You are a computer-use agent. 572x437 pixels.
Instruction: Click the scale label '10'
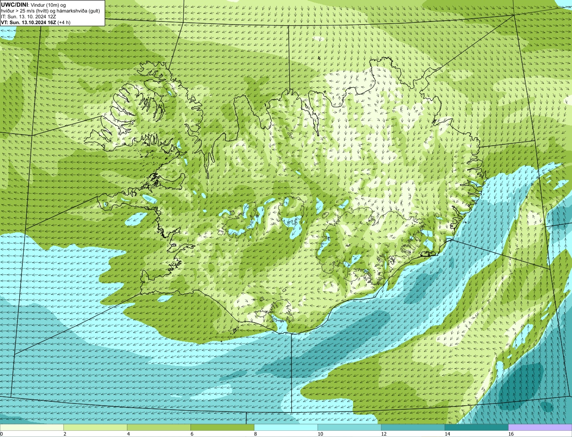pyautogui.click(x=320, y=434)
